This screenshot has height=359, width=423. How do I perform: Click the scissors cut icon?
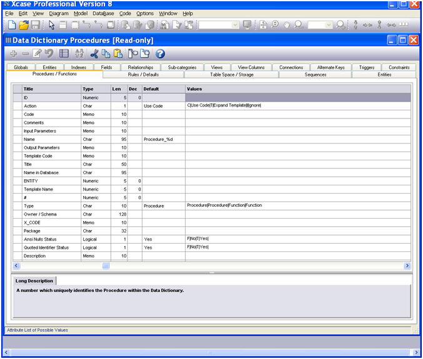pos(94,53)
